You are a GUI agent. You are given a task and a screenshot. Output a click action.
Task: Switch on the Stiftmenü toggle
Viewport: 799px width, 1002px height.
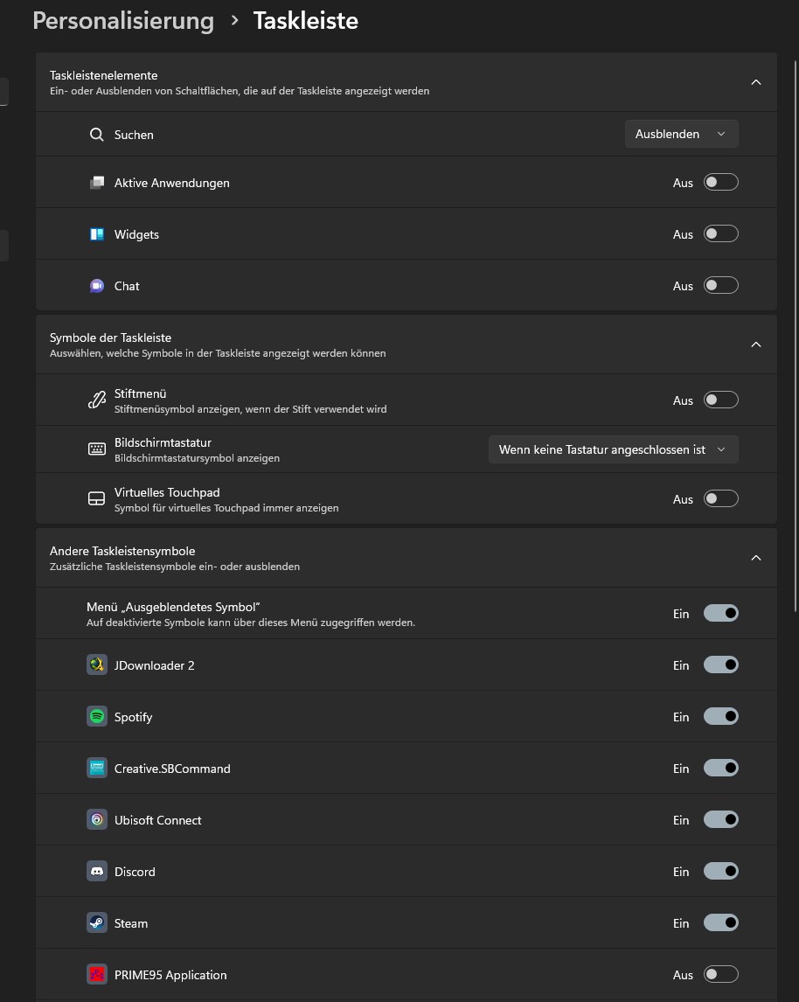721,400
